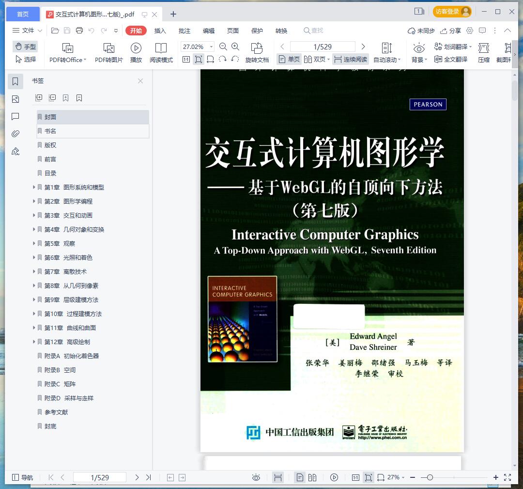Switch to the 首页 home tab

pyautogui.click(x=23, y=14)
